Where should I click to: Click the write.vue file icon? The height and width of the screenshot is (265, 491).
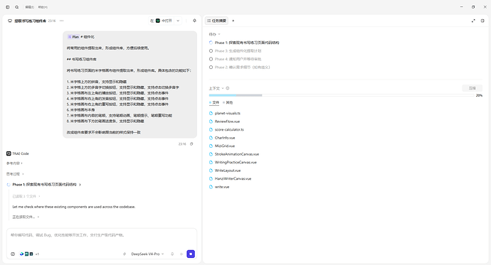click(211, 187)
